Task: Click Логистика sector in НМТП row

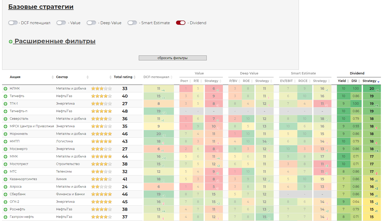Action: click(x=65, y=141)
